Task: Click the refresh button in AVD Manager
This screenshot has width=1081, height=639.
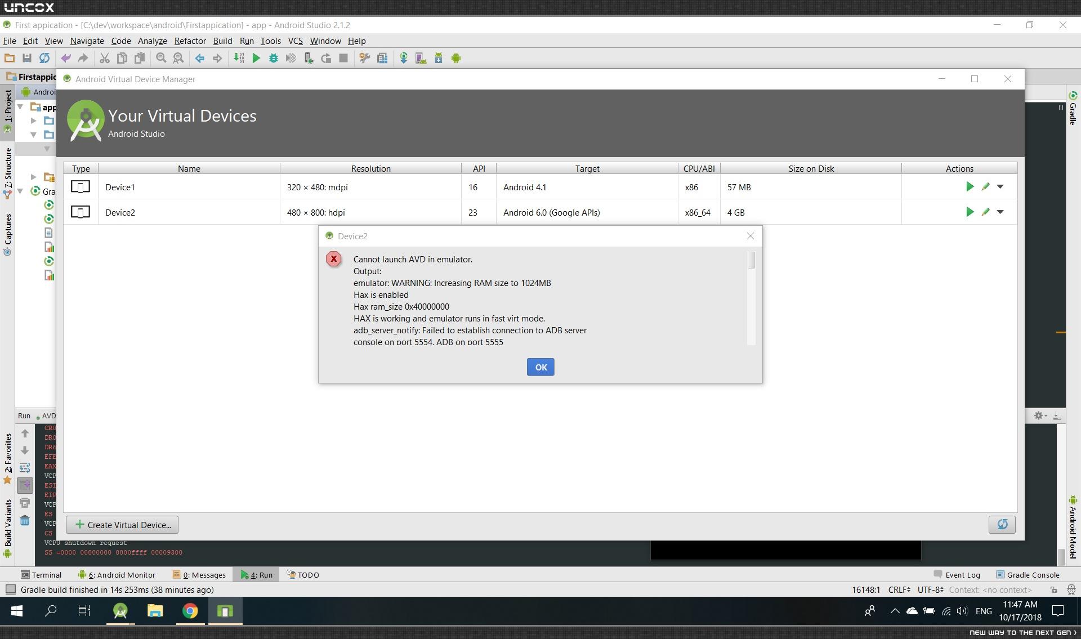Action: (x=1002, y=525)
